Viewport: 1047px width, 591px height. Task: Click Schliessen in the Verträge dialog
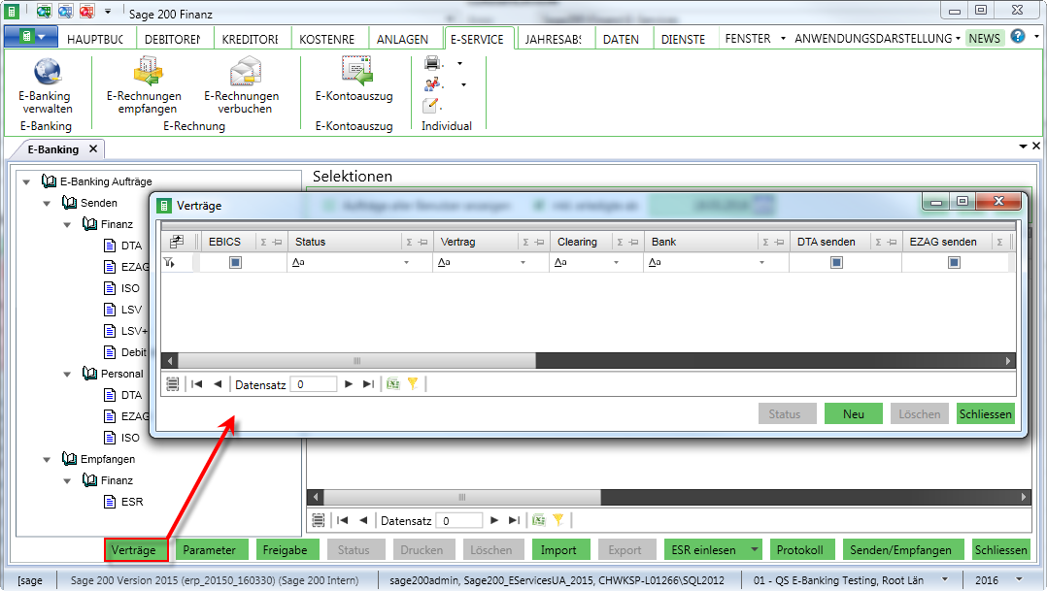coord(986,413)
